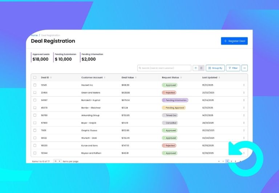This screenshot has width=279, height=193.
Task: Sort by Deal ID using sort arrows
Action: (51, 77)
